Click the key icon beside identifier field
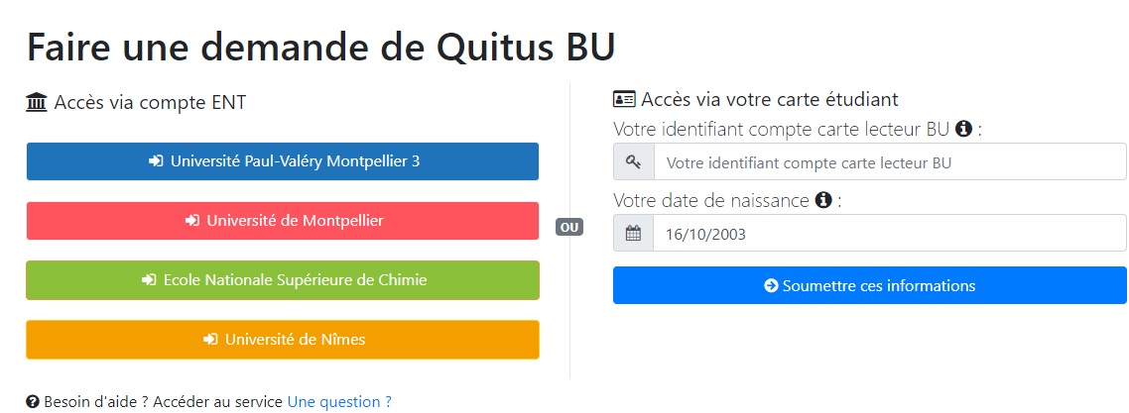1129x413 pixels. [633, 162]
